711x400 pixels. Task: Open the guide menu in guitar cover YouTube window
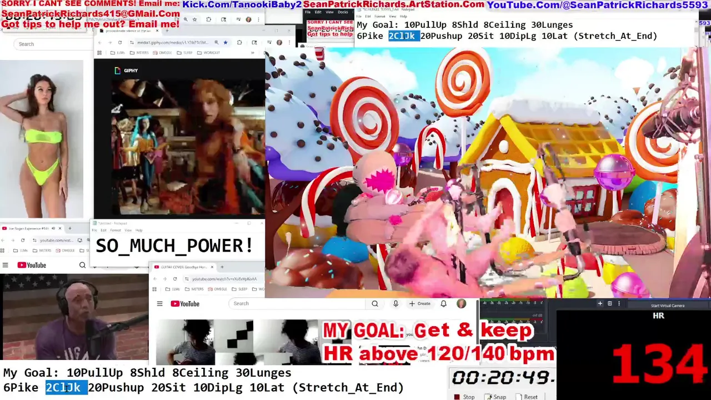(x=159, y=304)
